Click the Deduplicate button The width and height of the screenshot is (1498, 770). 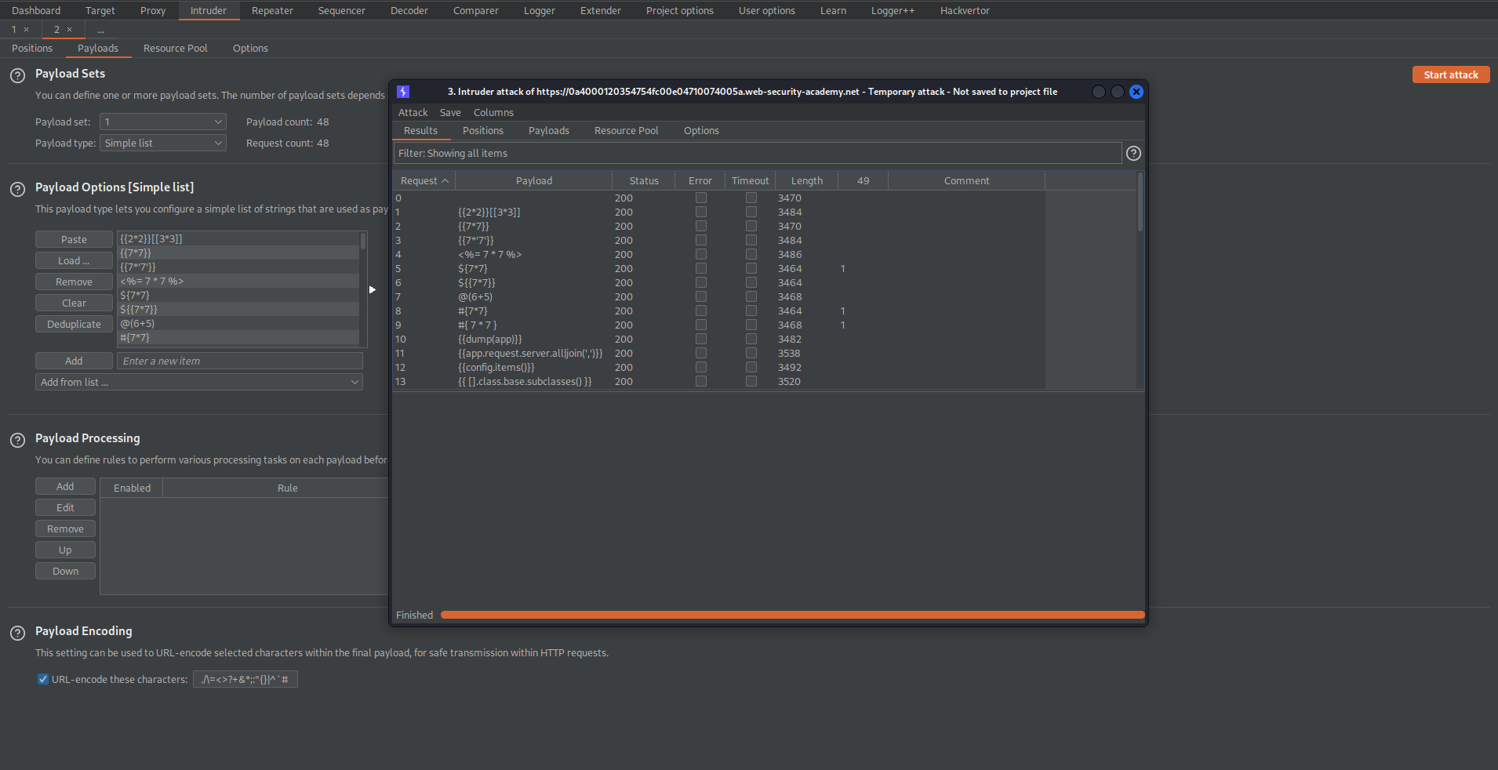point(75,324)
